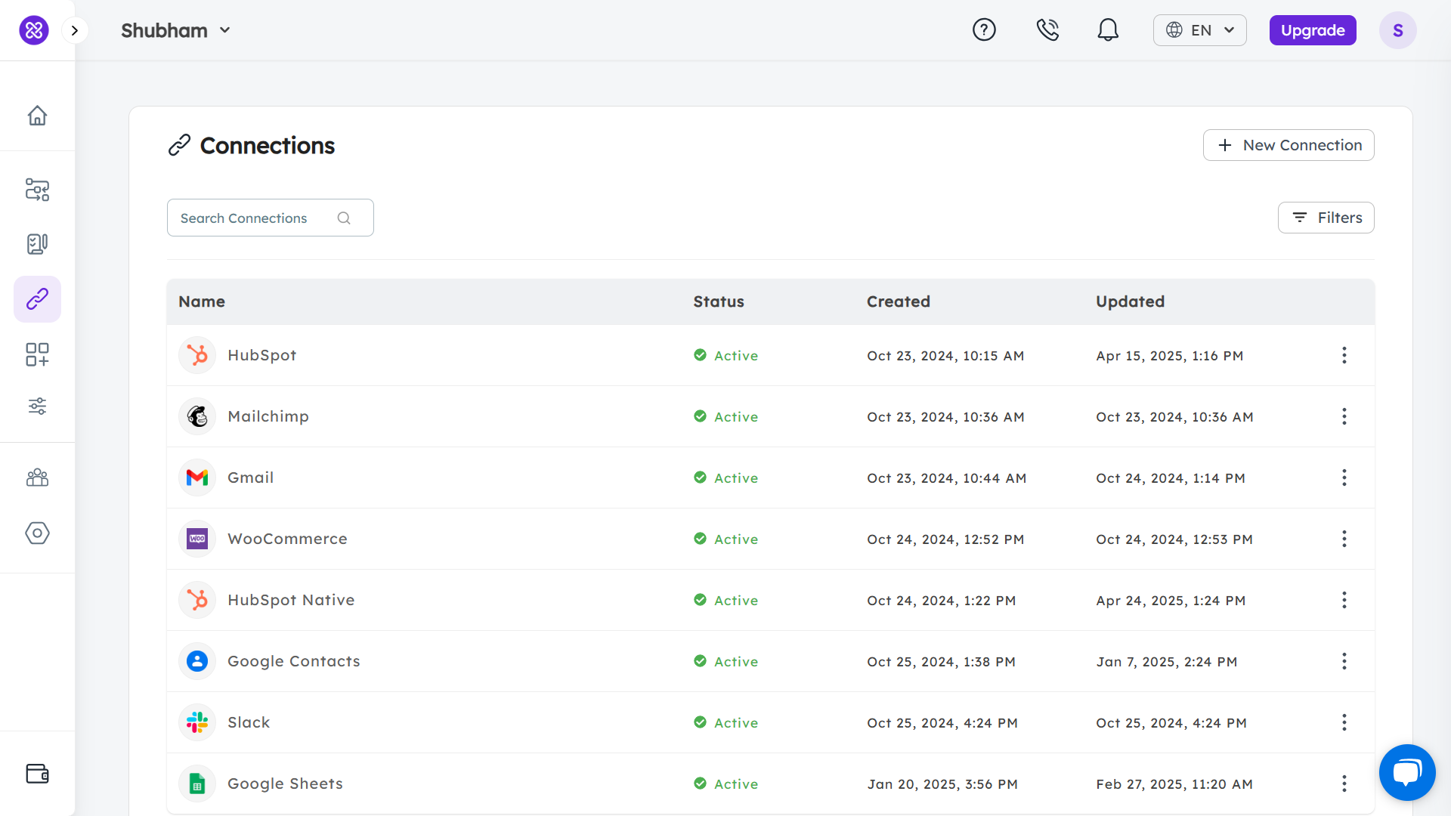Open the S user avatar menu

click(1397, 30)
